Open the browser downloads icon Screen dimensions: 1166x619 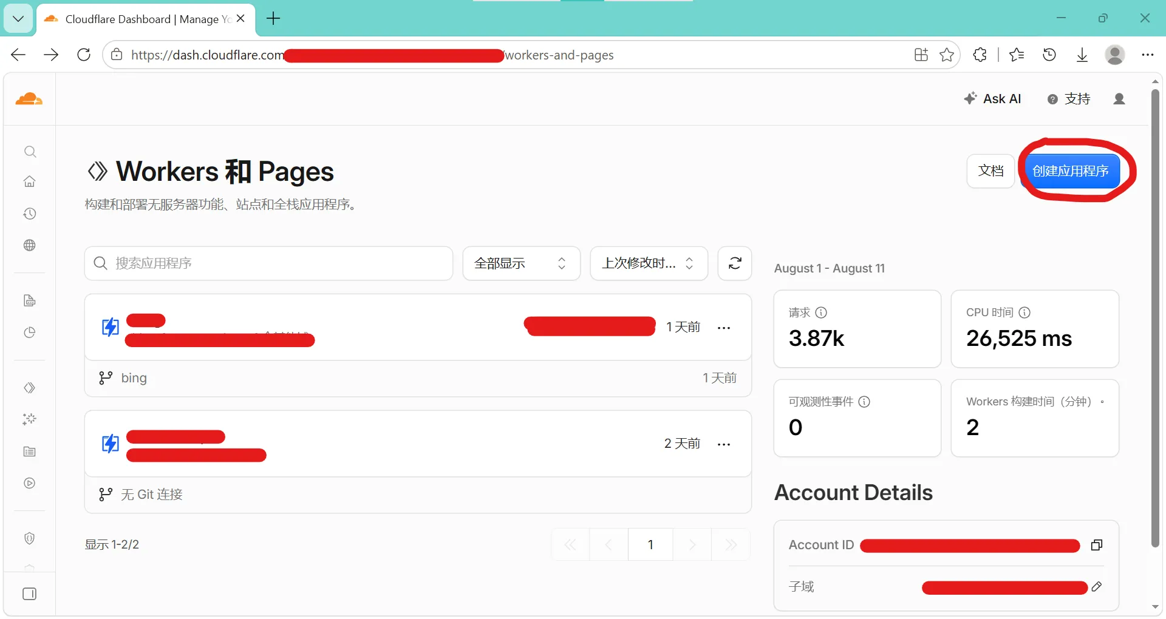(x=1082, y=55)
